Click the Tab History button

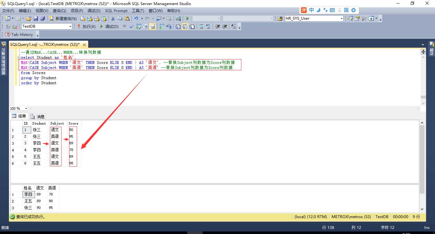coord(19,34)
